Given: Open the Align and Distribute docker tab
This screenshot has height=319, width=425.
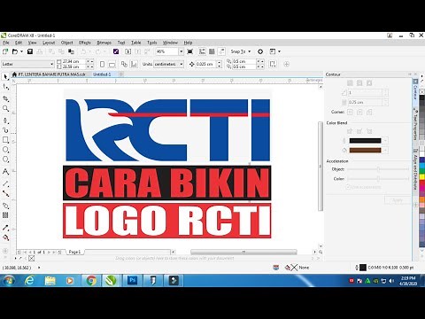Looking at the screenshot, I should 415,170.
